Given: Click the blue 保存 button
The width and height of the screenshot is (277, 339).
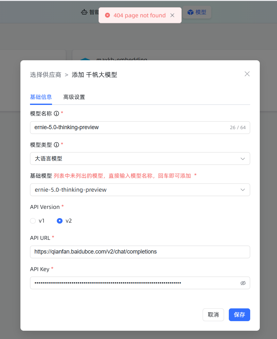Looking at the screenshot, I should point(239,315).
